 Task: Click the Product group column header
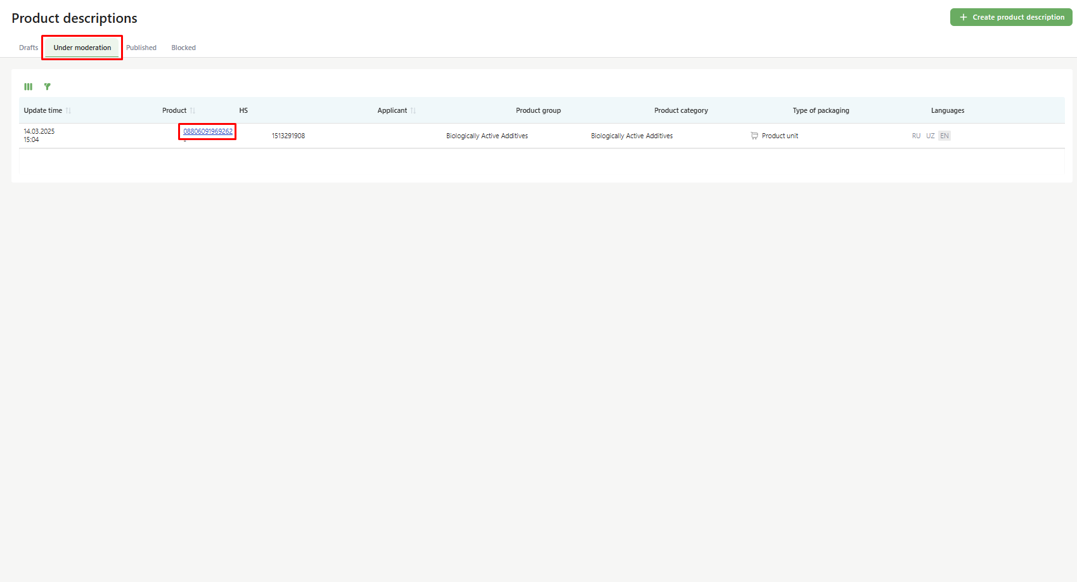tap(538, 110)
